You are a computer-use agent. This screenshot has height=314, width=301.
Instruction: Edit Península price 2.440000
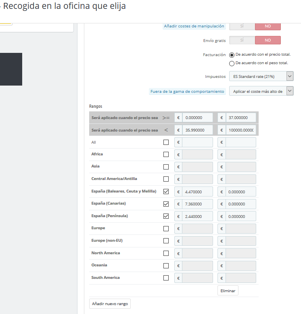tap(197, 216)
